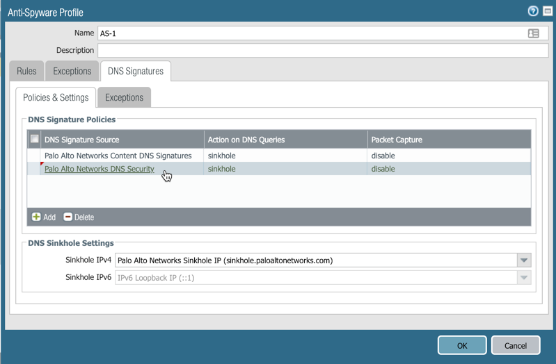Open the Palo Alto Networks DNS Security link
556x364 pixels.
pos(100,169)
